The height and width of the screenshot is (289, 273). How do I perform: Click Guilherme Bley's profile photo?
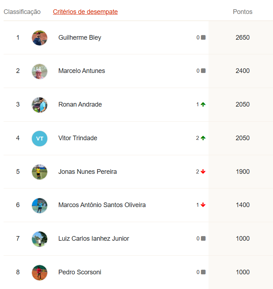(x=39, y=38)
